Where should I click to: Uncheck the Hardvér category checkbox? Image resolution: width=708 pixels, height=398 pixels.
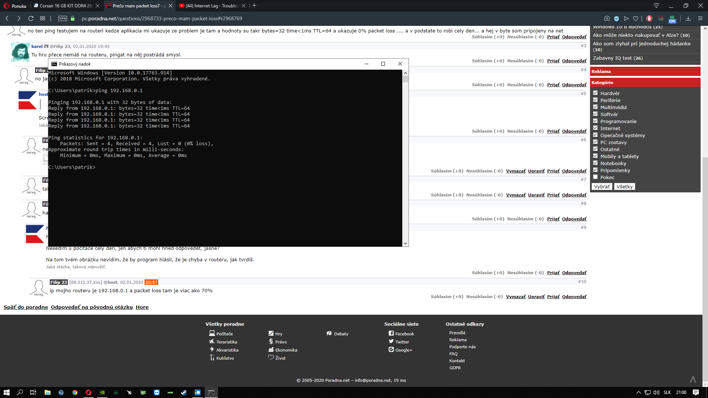[x=595, y=93]
